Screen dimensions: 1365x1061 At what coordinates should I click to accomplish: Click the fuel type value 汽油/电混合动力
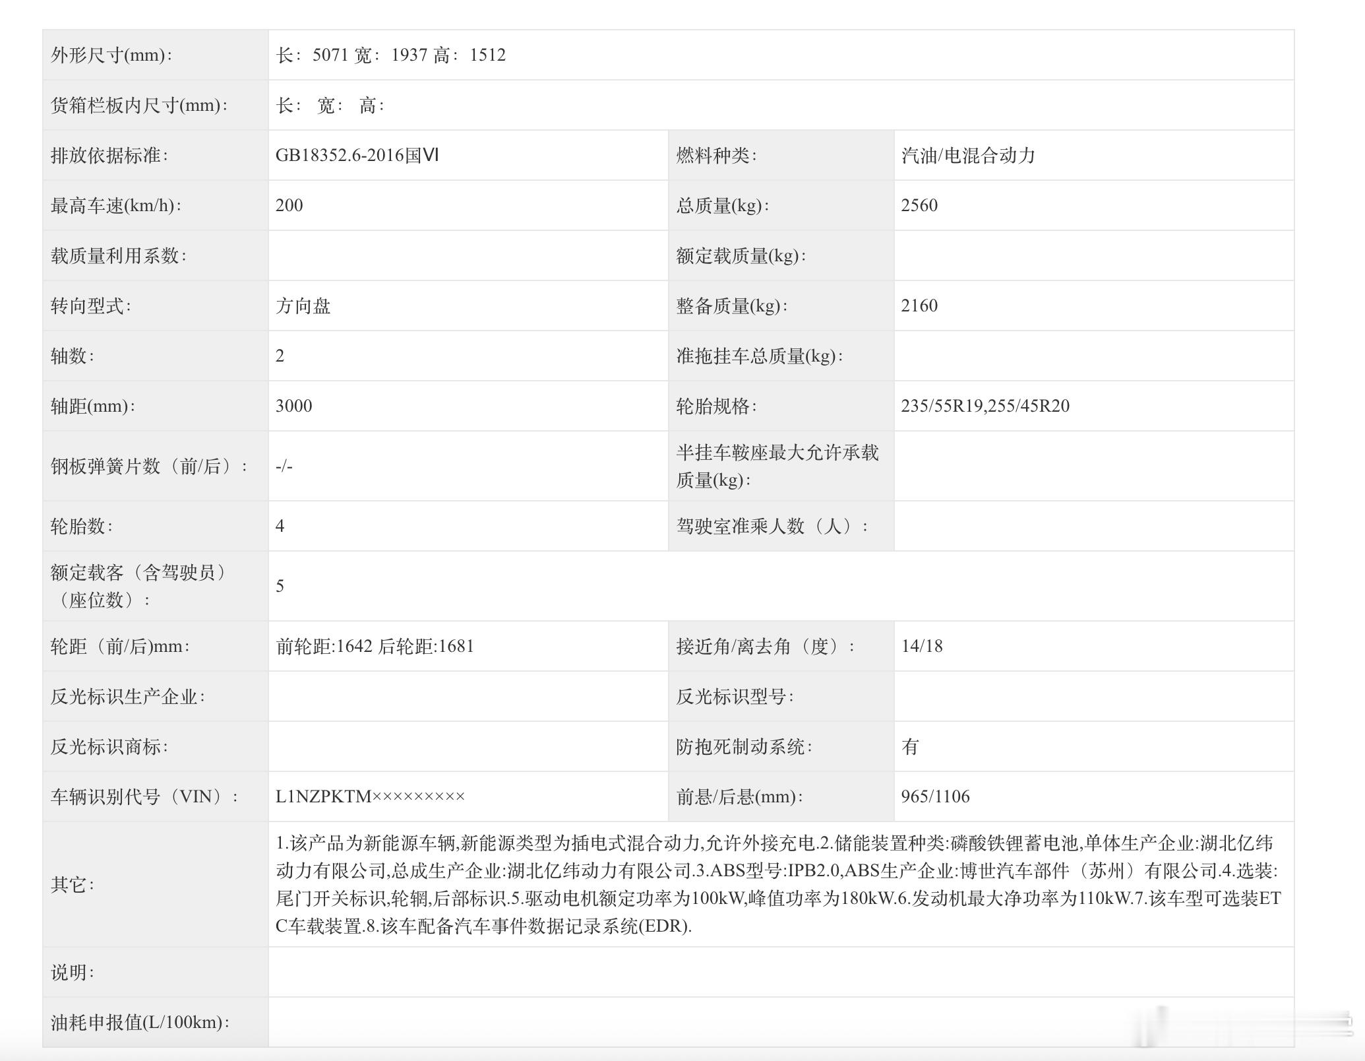(x=968, y=156)
